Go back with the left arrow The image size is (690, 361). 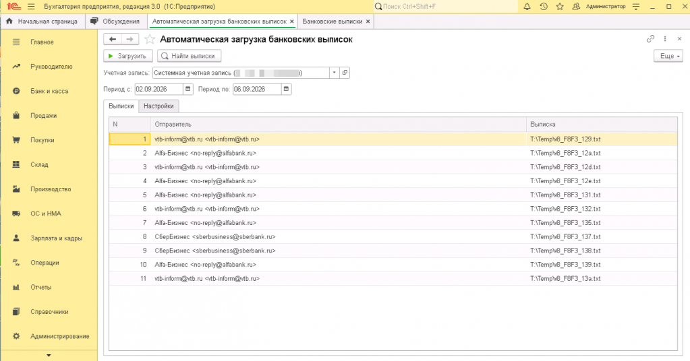(x=113, y=39)
